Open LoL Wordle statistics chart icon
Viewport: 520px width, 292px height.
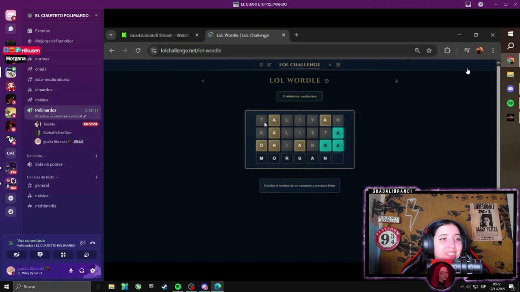point(396,81)
